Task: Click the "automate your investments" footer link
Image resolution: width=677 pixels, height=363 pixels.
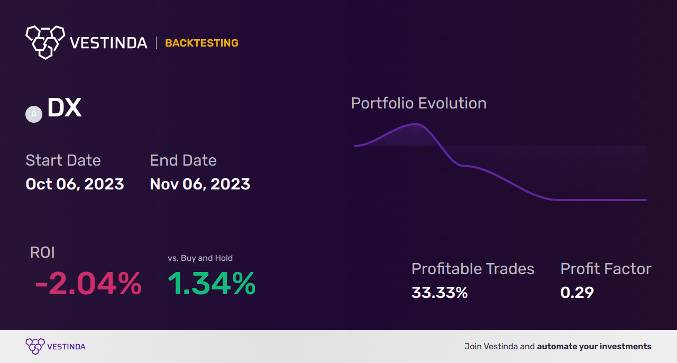Action: pos(594,347)
